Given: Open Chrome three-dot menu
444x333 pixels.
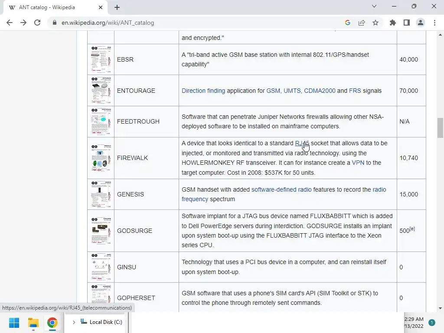Looking at the screenshot, I should pyautogui.click(x=434, y=23).
